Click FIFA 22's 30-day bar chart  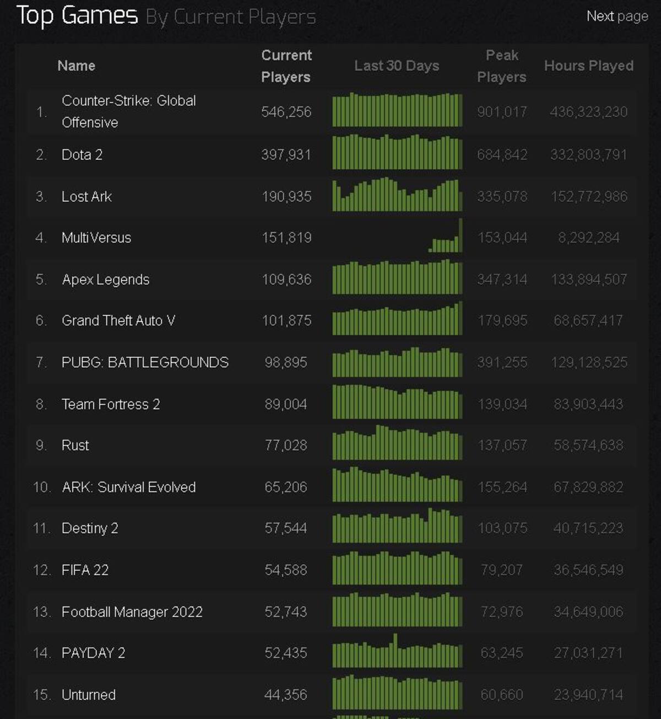coord(397,568)
